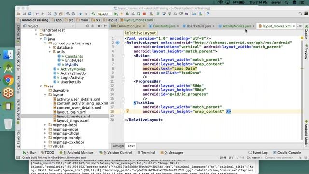
Task: Toggle the 1: Project tool window
Action: (18, 34)
